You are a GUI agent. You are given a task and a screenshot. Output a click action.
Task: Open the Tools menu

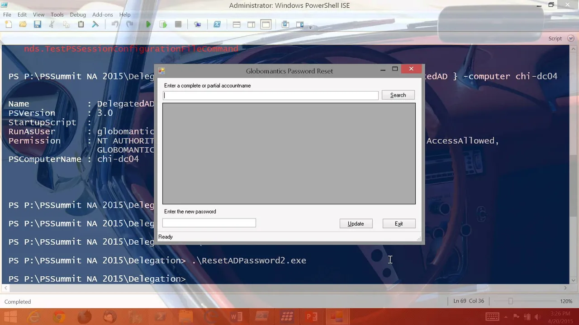coord(57,14)
